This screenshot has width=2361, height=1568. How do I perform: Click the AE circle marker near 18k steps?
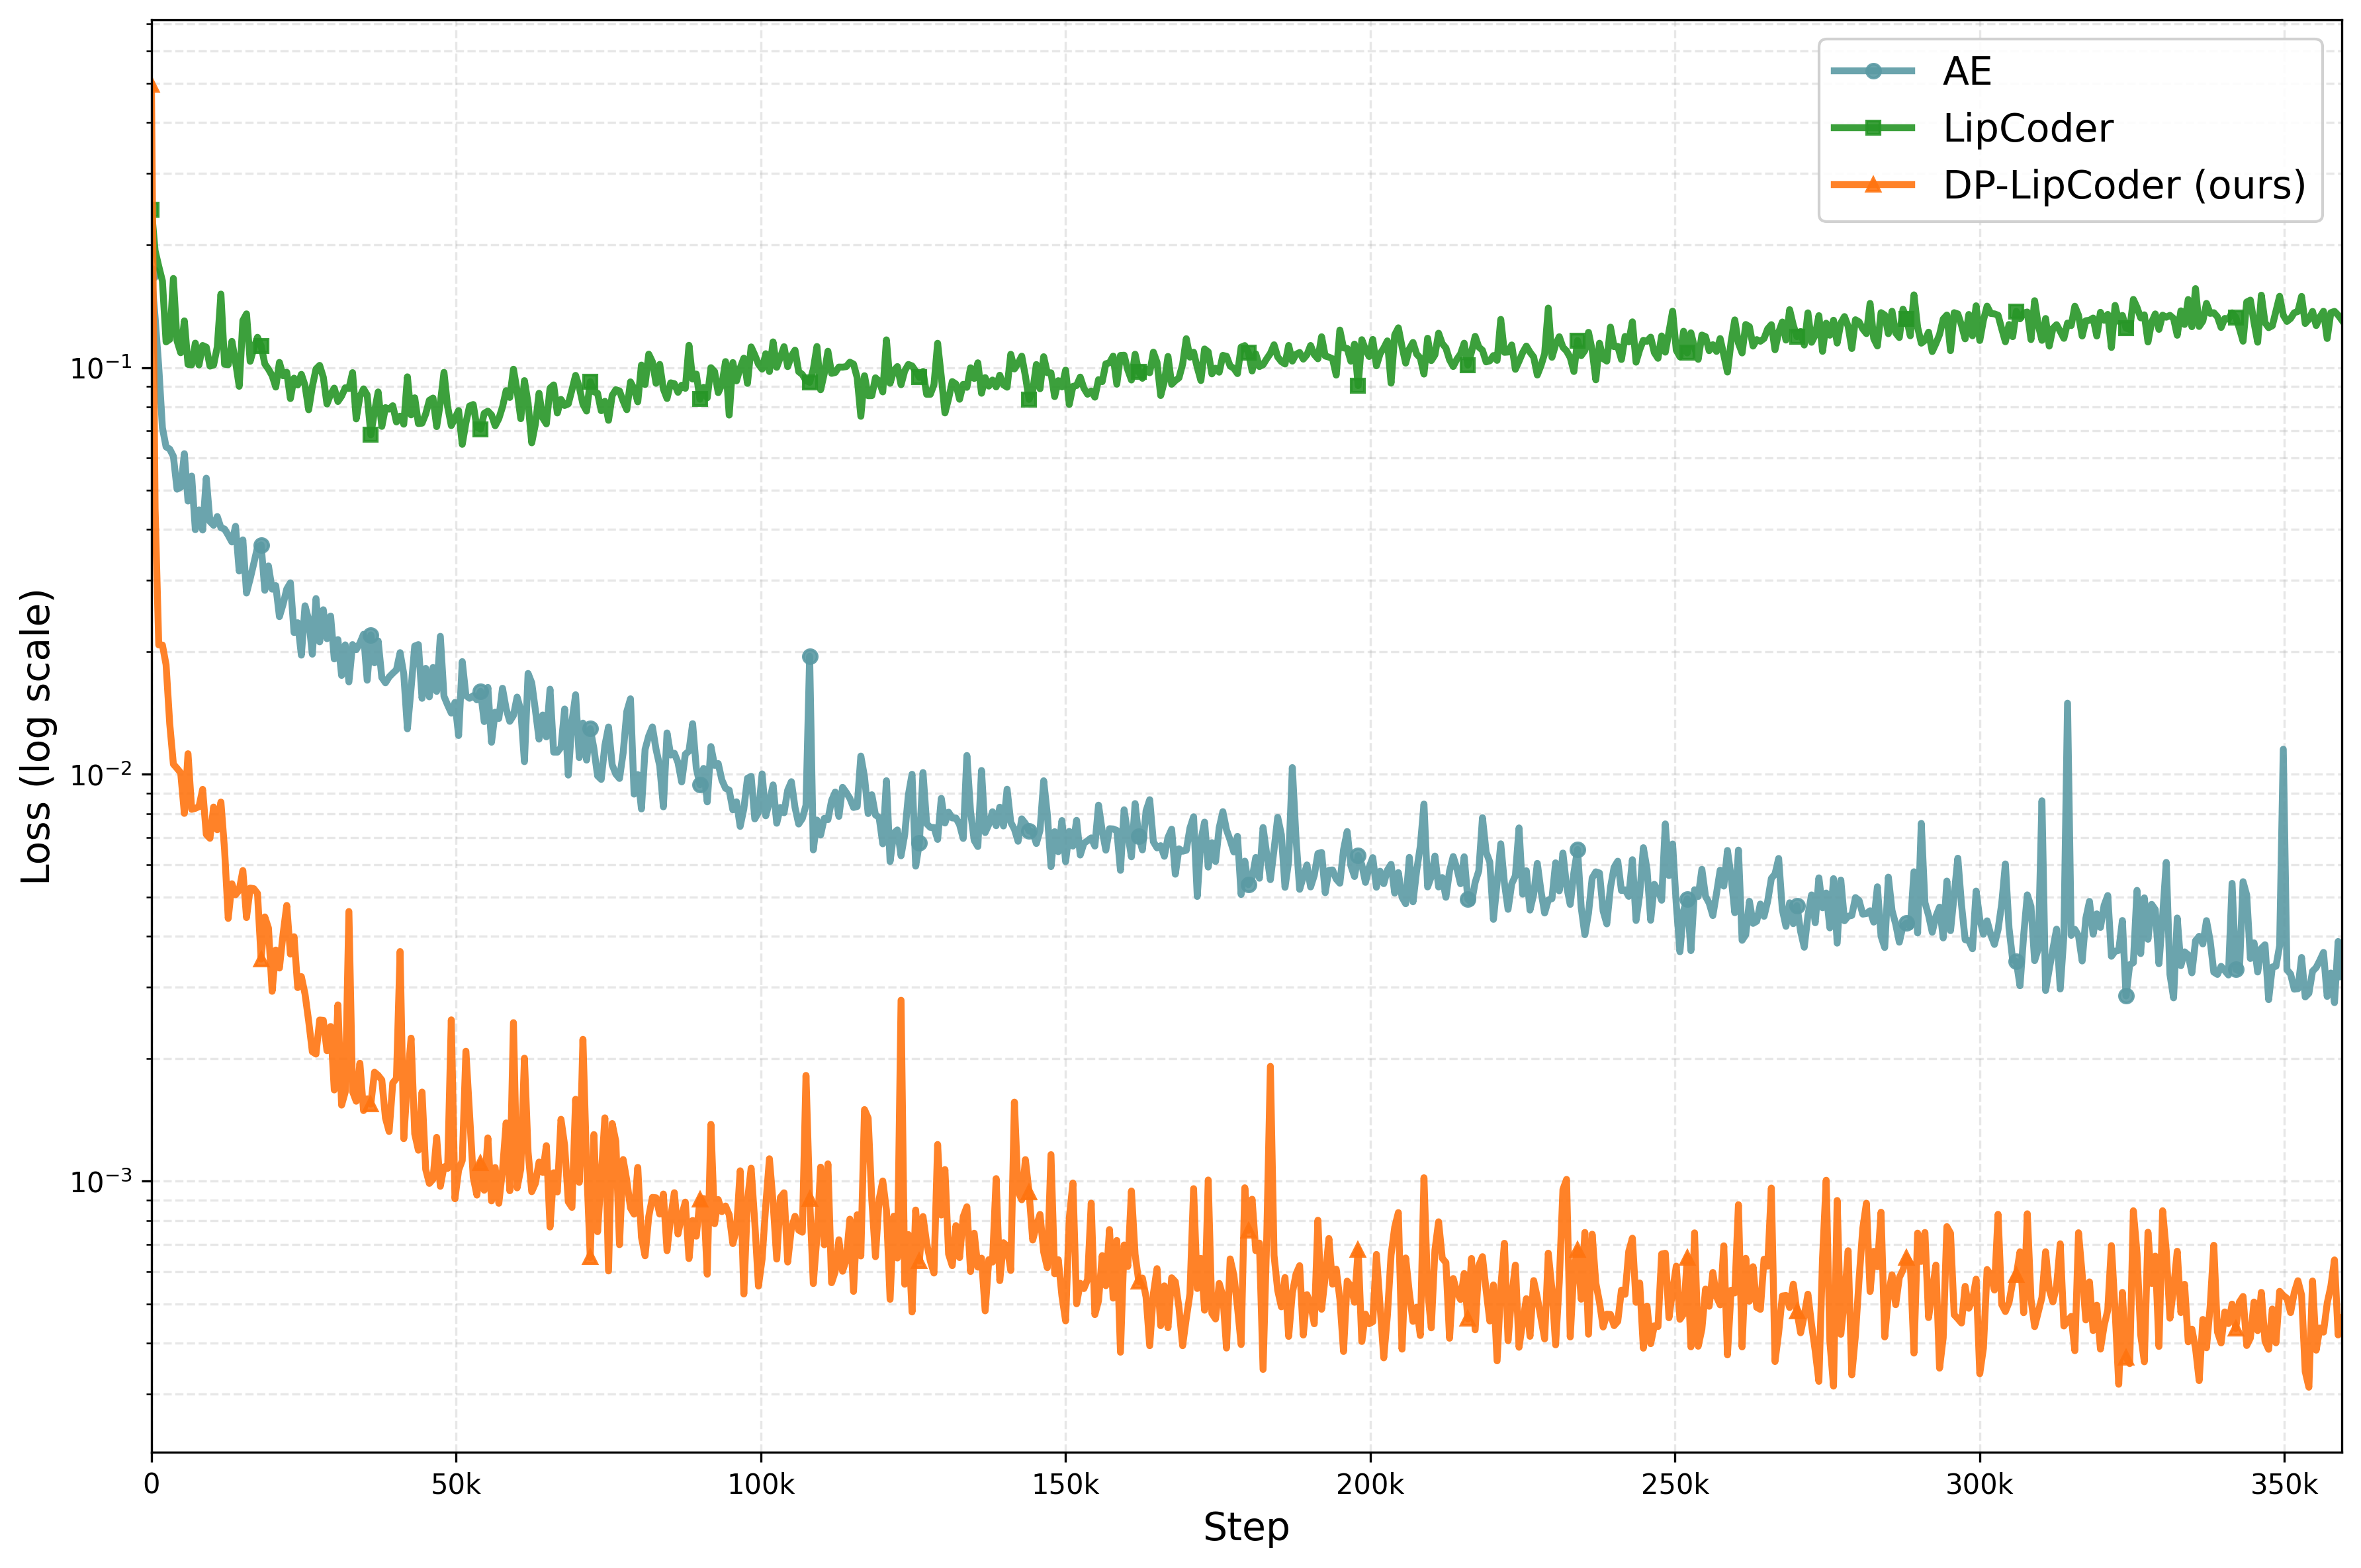click(262, 546)
